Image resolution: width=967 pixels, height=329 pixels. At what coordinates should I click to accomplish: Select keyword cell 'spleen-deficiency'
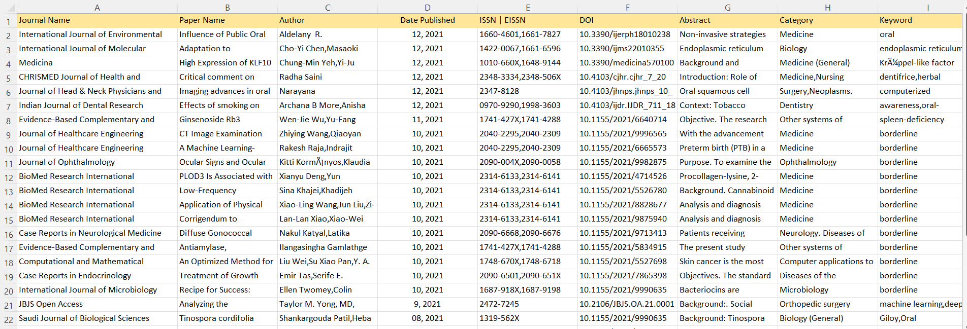[x=920, y=120]
